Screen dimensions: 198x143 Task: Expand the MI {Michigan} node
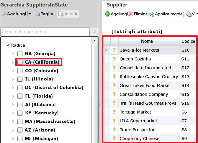13,139
